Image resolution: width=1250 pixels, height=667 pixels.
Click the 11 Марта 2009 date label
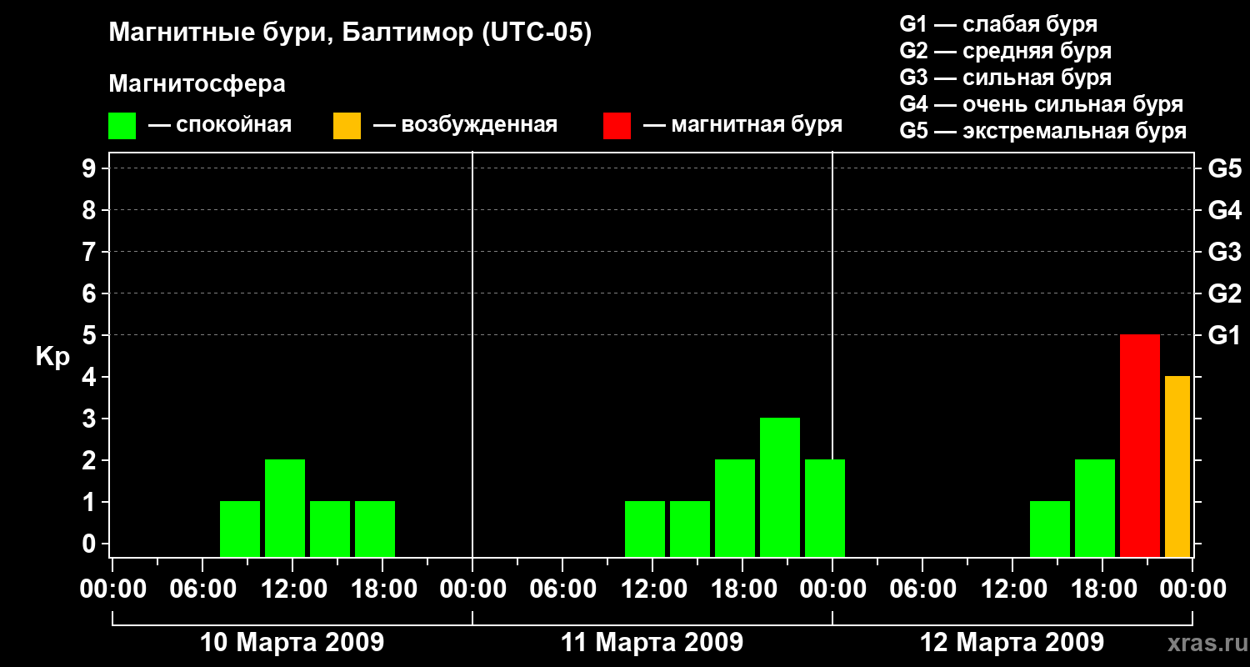point(652,643)
